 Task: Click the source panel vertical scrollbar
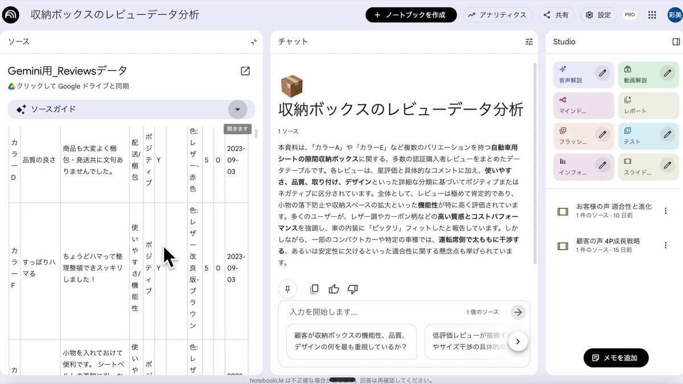(256, 134)
